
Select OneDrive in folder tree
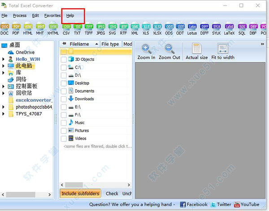[25, 52]
